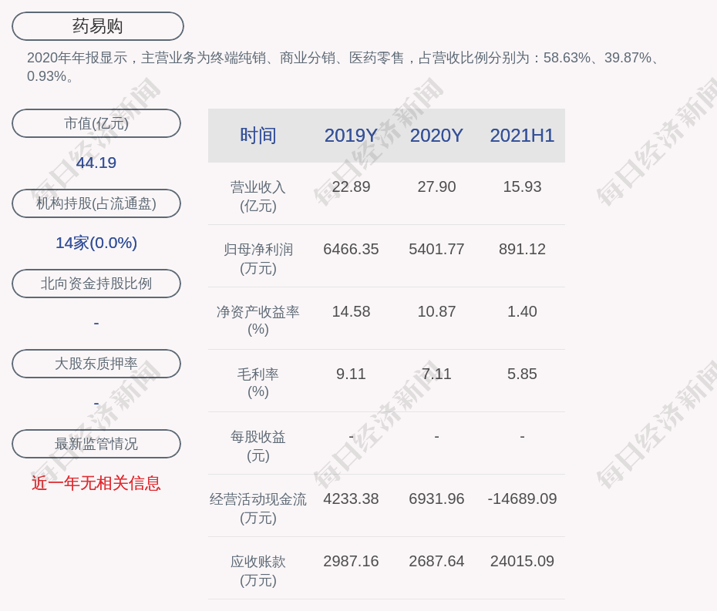Viewport: 717px width, 611px height.
Task: Click the 机构持股(占流通盘) pill
Action: (96, 203)
